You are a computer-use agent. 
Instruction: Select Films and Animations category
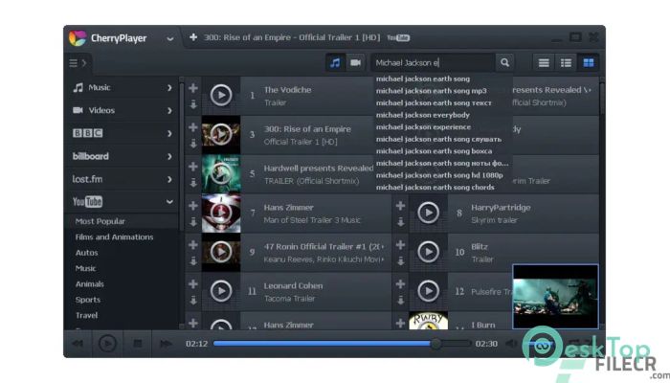(x=114, y=237)
